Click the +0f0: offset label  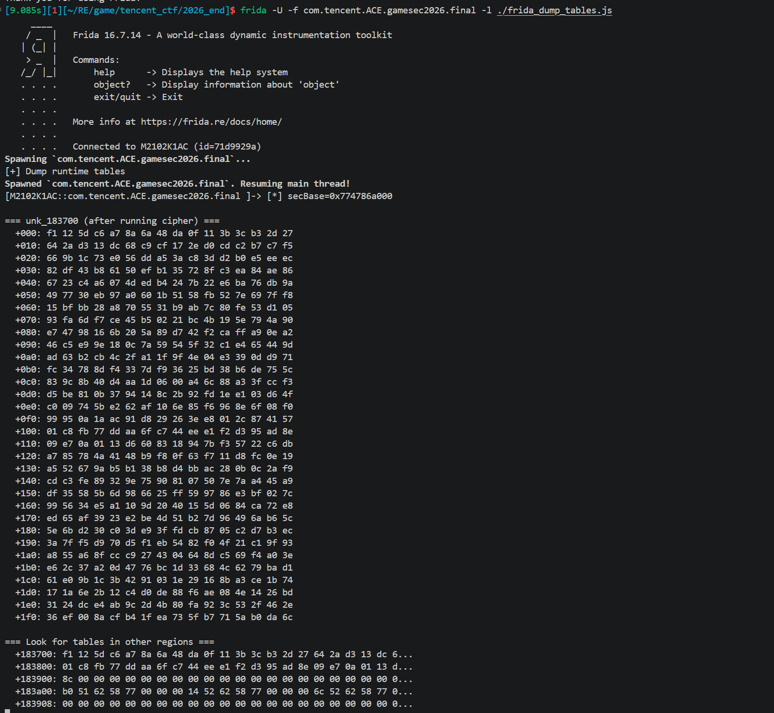point(28,419)
